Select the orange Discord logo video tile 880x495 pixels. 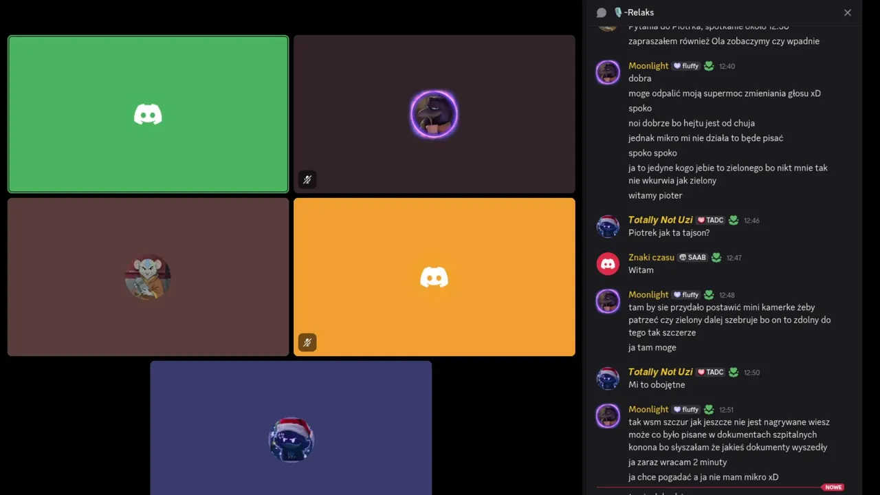434,277
